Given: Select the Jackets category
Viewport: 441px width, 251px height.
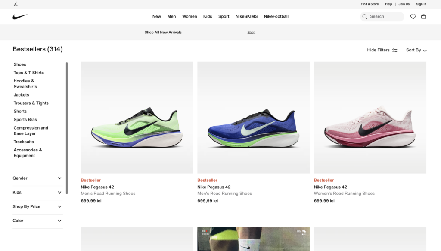Looking at the screenshot, I should [22, 95].
